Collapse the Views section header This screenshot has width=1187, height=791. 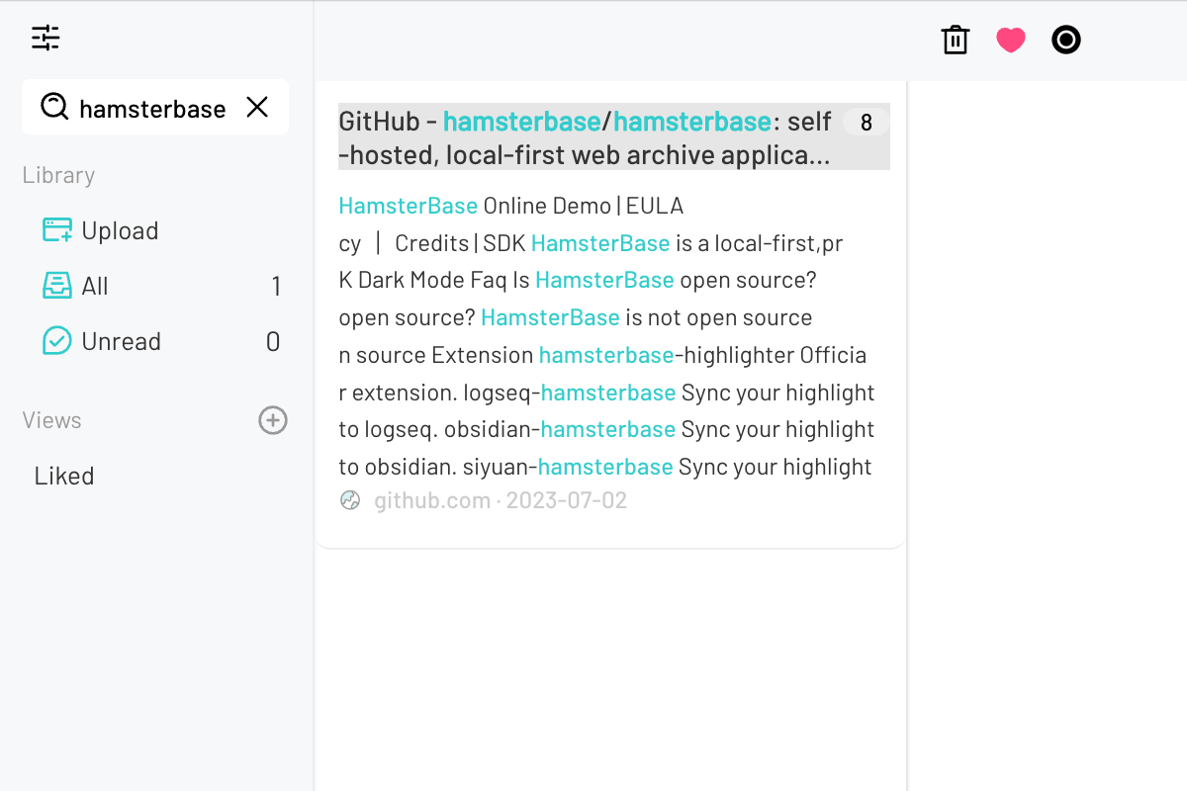pos(50,420)
